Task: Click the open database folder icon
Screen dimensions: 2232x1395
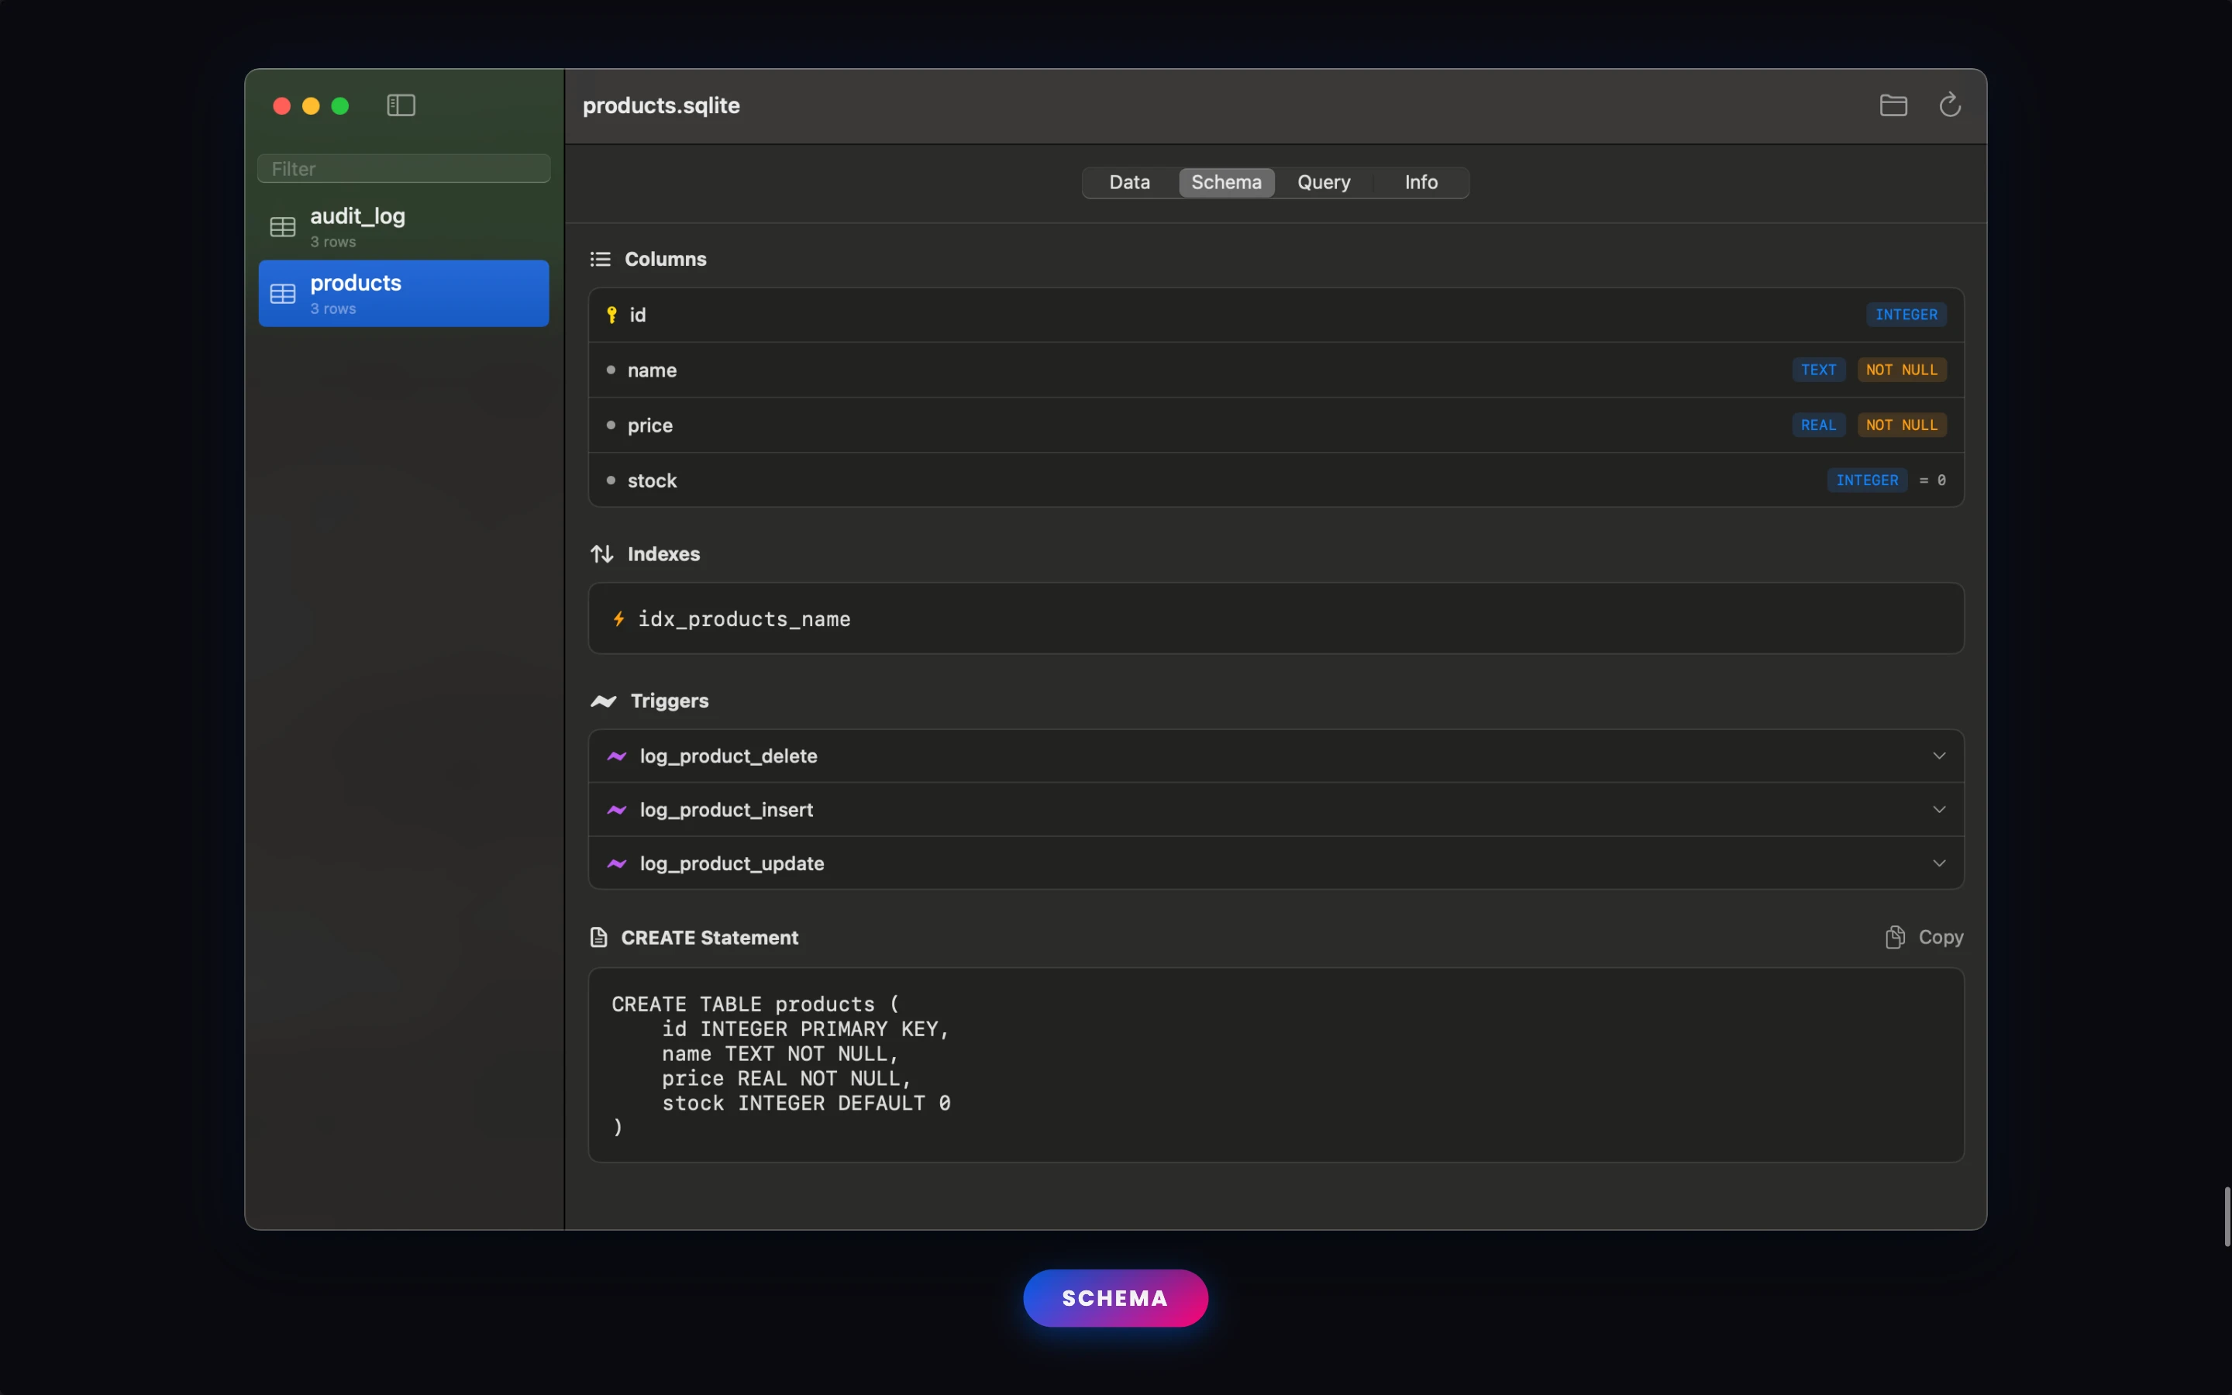Action: (x=1893, y=105)
